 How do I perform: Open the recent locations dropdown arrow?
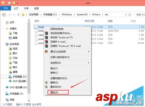pyautogui.click(x=14, y=15)
